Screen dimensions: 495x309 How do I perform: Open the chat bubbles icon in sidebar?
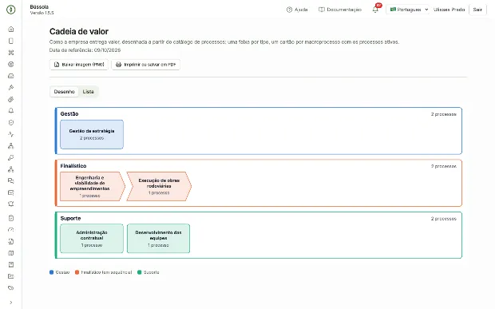(x=11, y=181)
